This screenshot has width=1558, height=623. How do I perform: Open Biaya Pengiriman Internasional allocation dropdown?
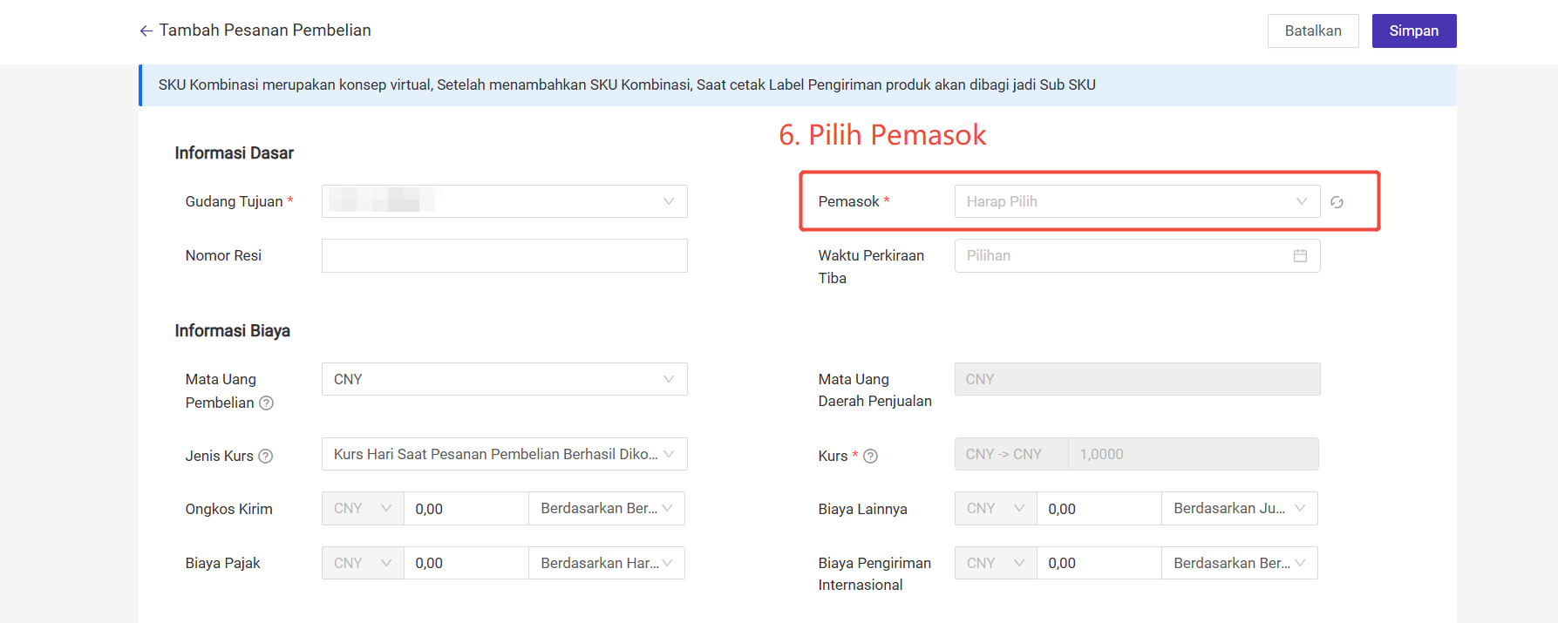pyautogui.click(x=1239, y=563)
